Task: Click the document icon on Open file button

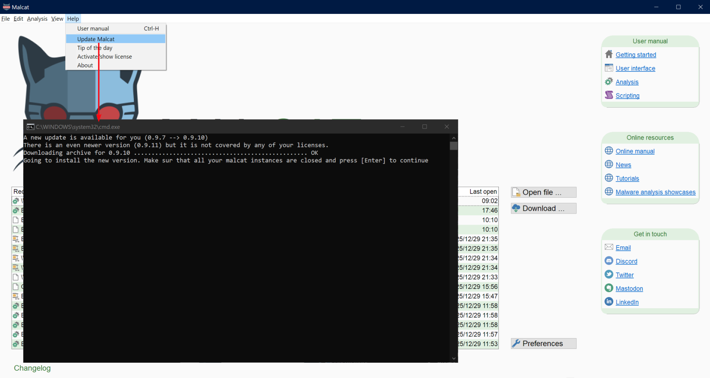Action: (516, 192)
